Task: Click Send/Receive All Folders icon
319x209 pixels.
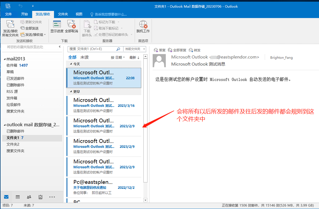Action: click(x=10, y=28)
